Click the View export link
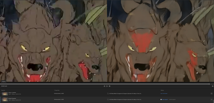This screenshot has width=214, height=103. click(x=165, y=99)
